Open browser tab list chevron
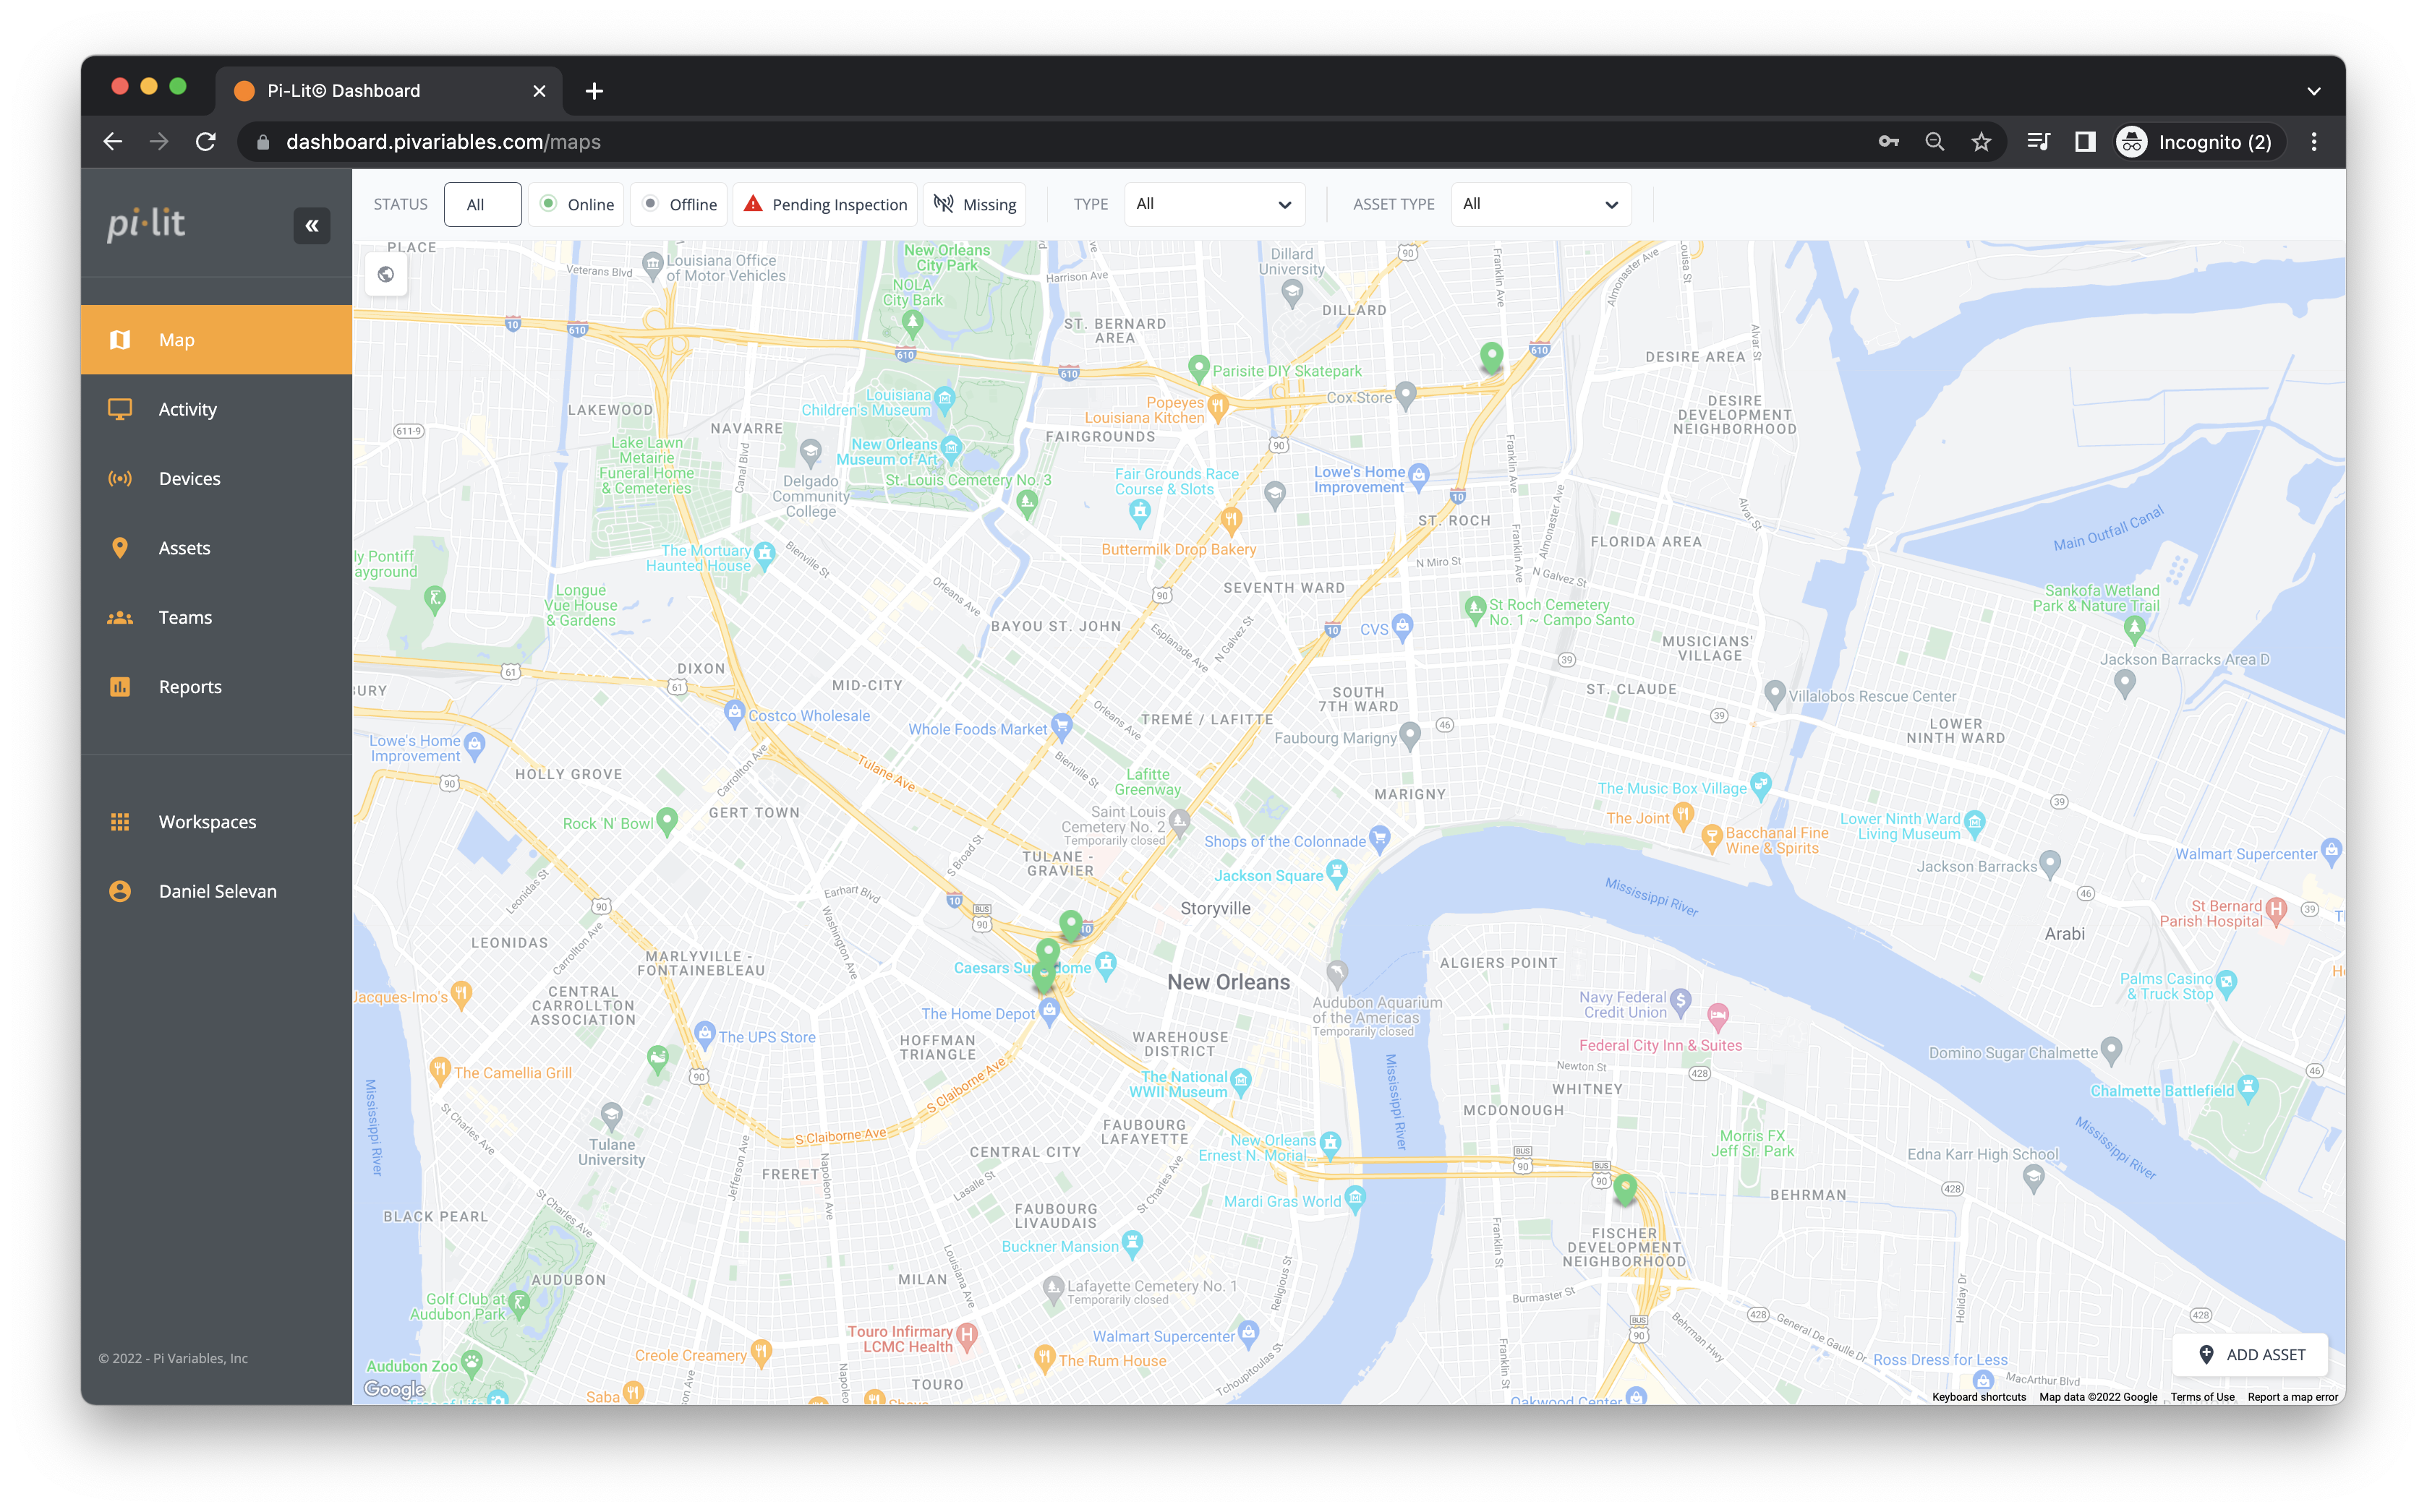 pyautogui.click(x=2313, y=91)
